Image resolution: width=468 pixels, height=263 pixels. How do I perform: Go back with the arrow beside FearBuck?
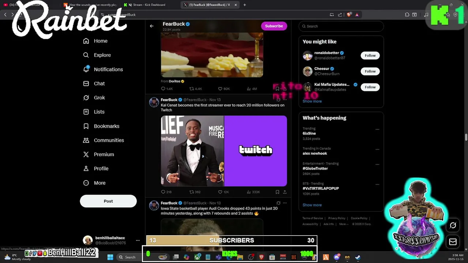click(x=151, y=26)
